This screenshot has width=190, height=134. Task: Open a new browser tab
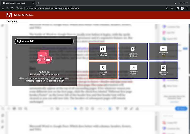[x=39, y=3]
